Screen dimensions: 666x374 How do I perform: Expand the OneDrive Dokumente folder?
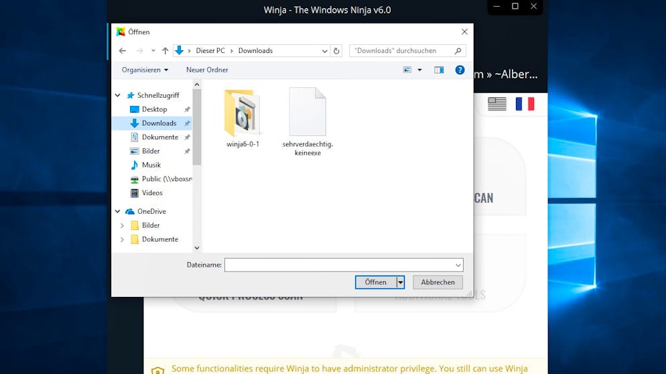tap(123, 239)
